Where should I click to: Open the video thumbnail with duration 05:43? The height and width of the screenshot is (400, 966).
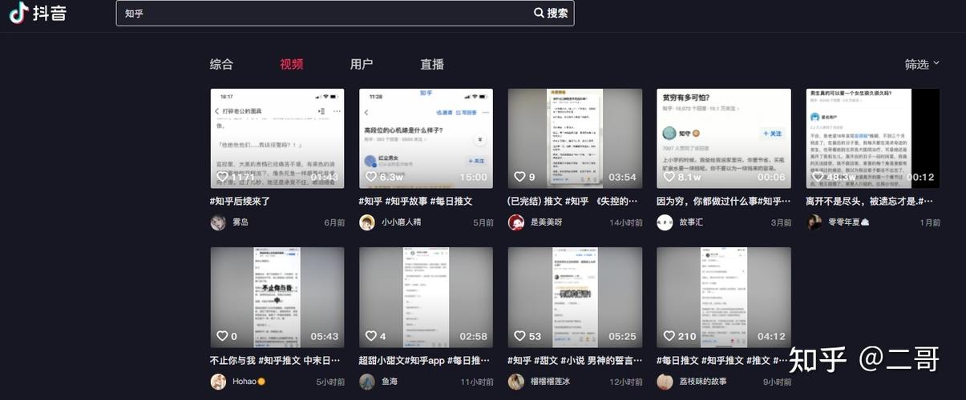(x=277, y=298)
